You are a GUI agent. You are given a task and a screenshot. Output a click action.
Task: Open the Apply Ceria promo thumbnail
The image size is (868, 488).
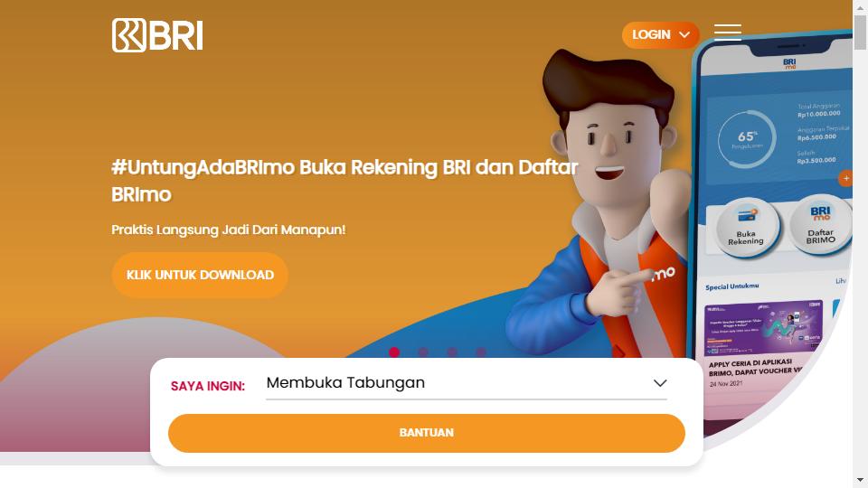click(763, 328)
